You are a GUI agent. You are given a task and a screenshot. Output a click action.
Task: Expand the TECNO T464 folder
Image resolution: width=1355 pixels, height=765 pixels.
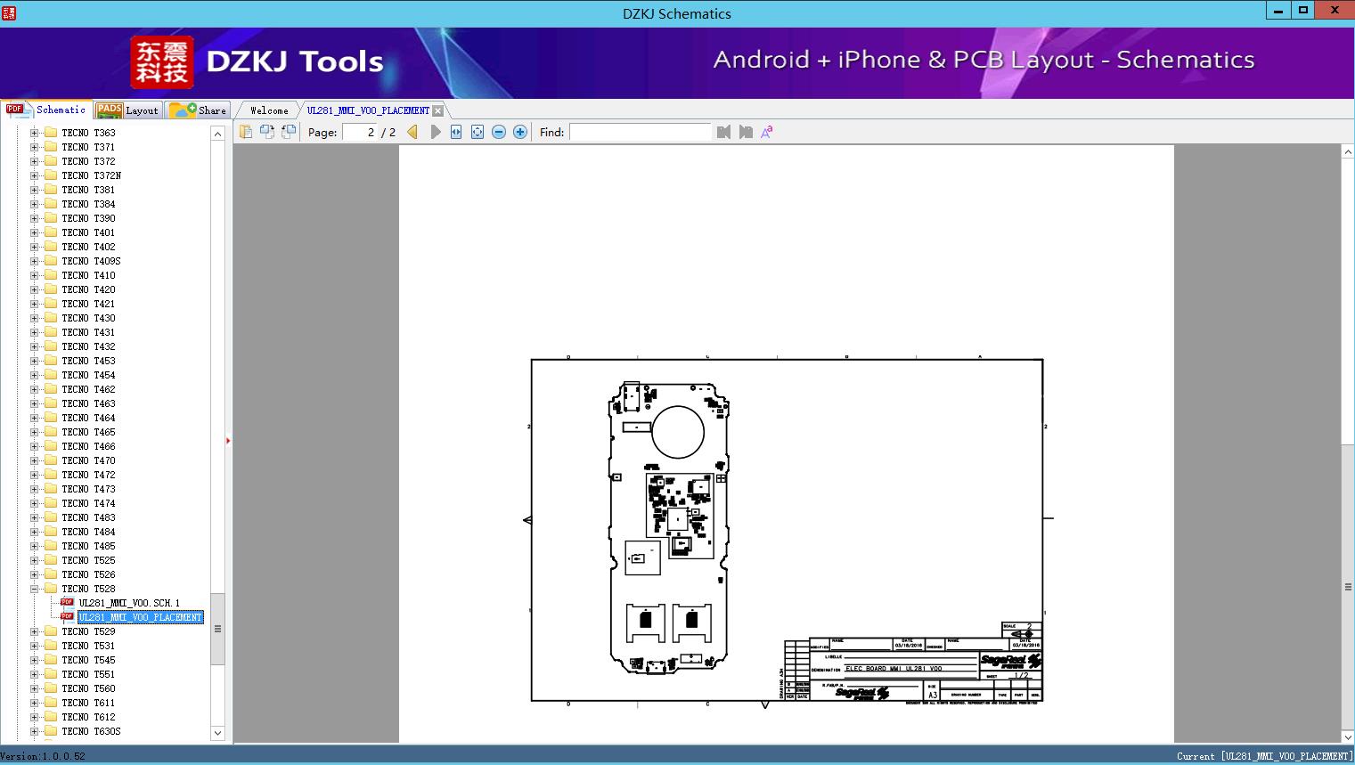click(34, 418)
